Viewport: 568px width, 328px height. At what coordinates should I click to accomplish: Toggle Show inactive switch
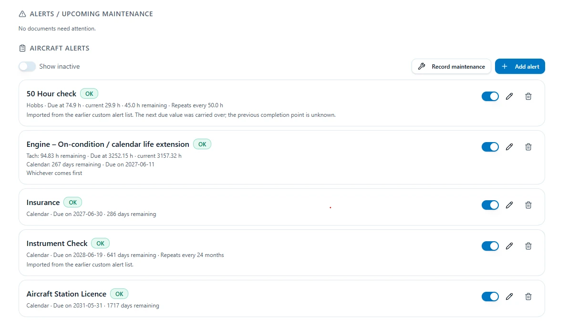pyautogui.click(x=27, y=66)
